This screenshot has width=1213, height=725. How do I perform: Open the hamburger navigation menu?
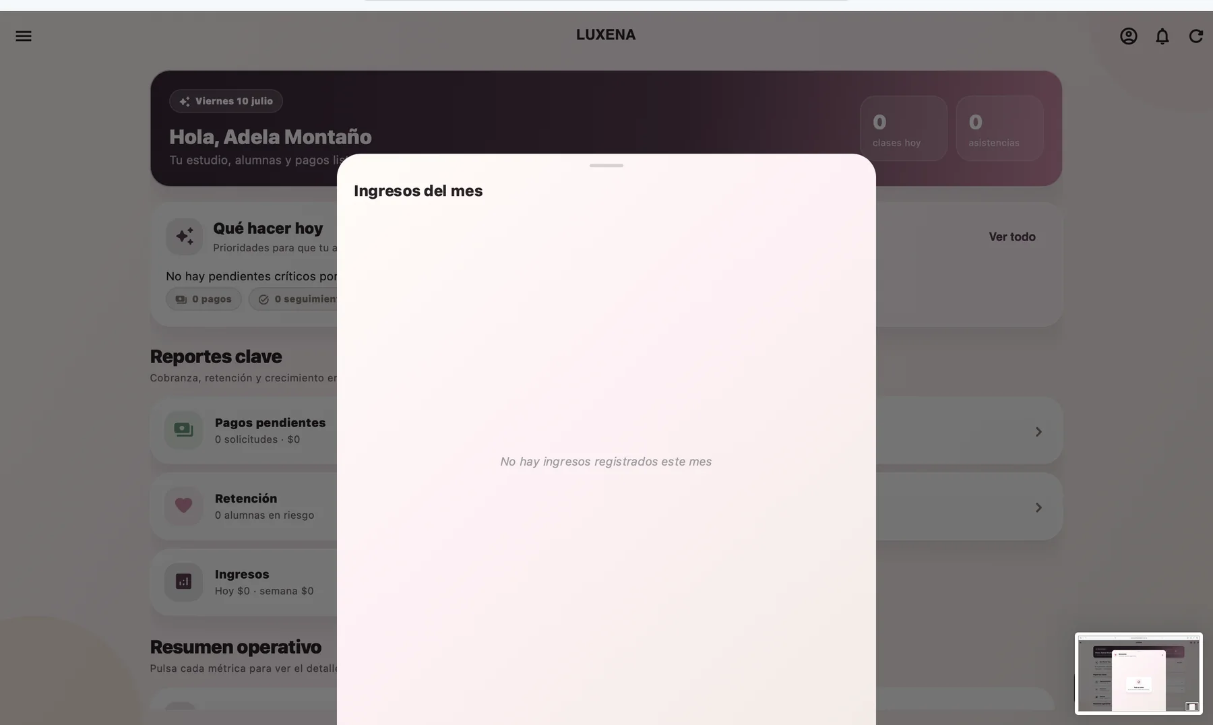[24, 36]
